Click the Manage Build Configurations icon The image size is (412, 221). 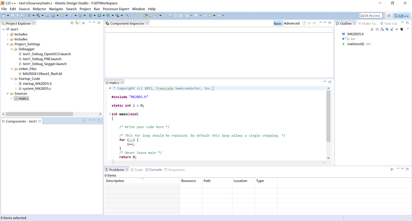click(x=29, y=16)
